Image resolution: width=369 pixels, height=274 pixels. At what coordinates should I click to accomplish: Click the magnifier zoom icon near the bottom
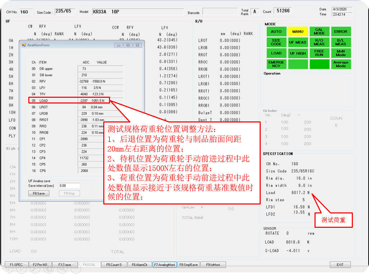click(62, 269)
